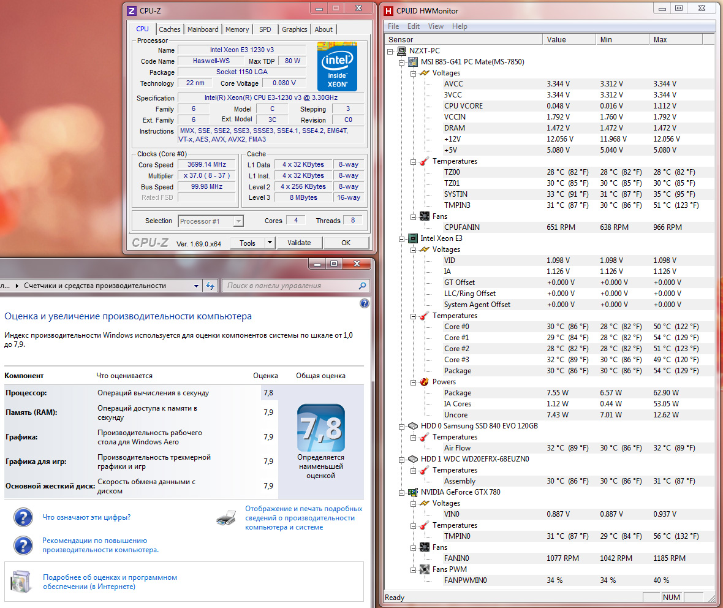Image resolution: width=723 pixels, height=608 pixels.
Task: Open the Graphics tab in CPU-Z
Action: [295, 29]
